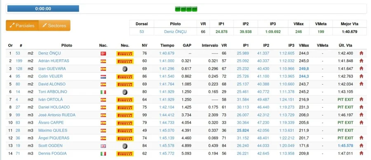
Task: Click the blue 0:00:00 session timer bar
Action: (x=43, y=9)
